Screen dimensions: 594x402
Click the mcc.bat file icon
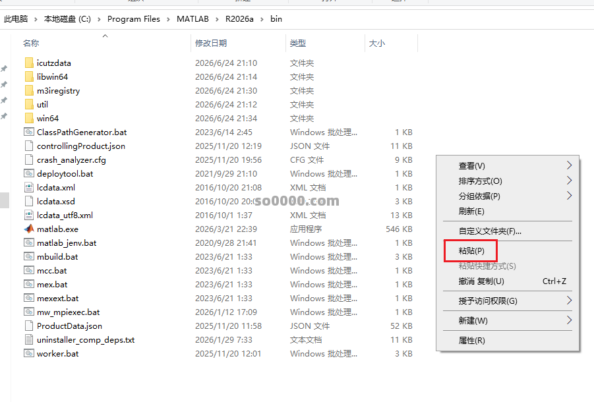click(x=29, y=271)
